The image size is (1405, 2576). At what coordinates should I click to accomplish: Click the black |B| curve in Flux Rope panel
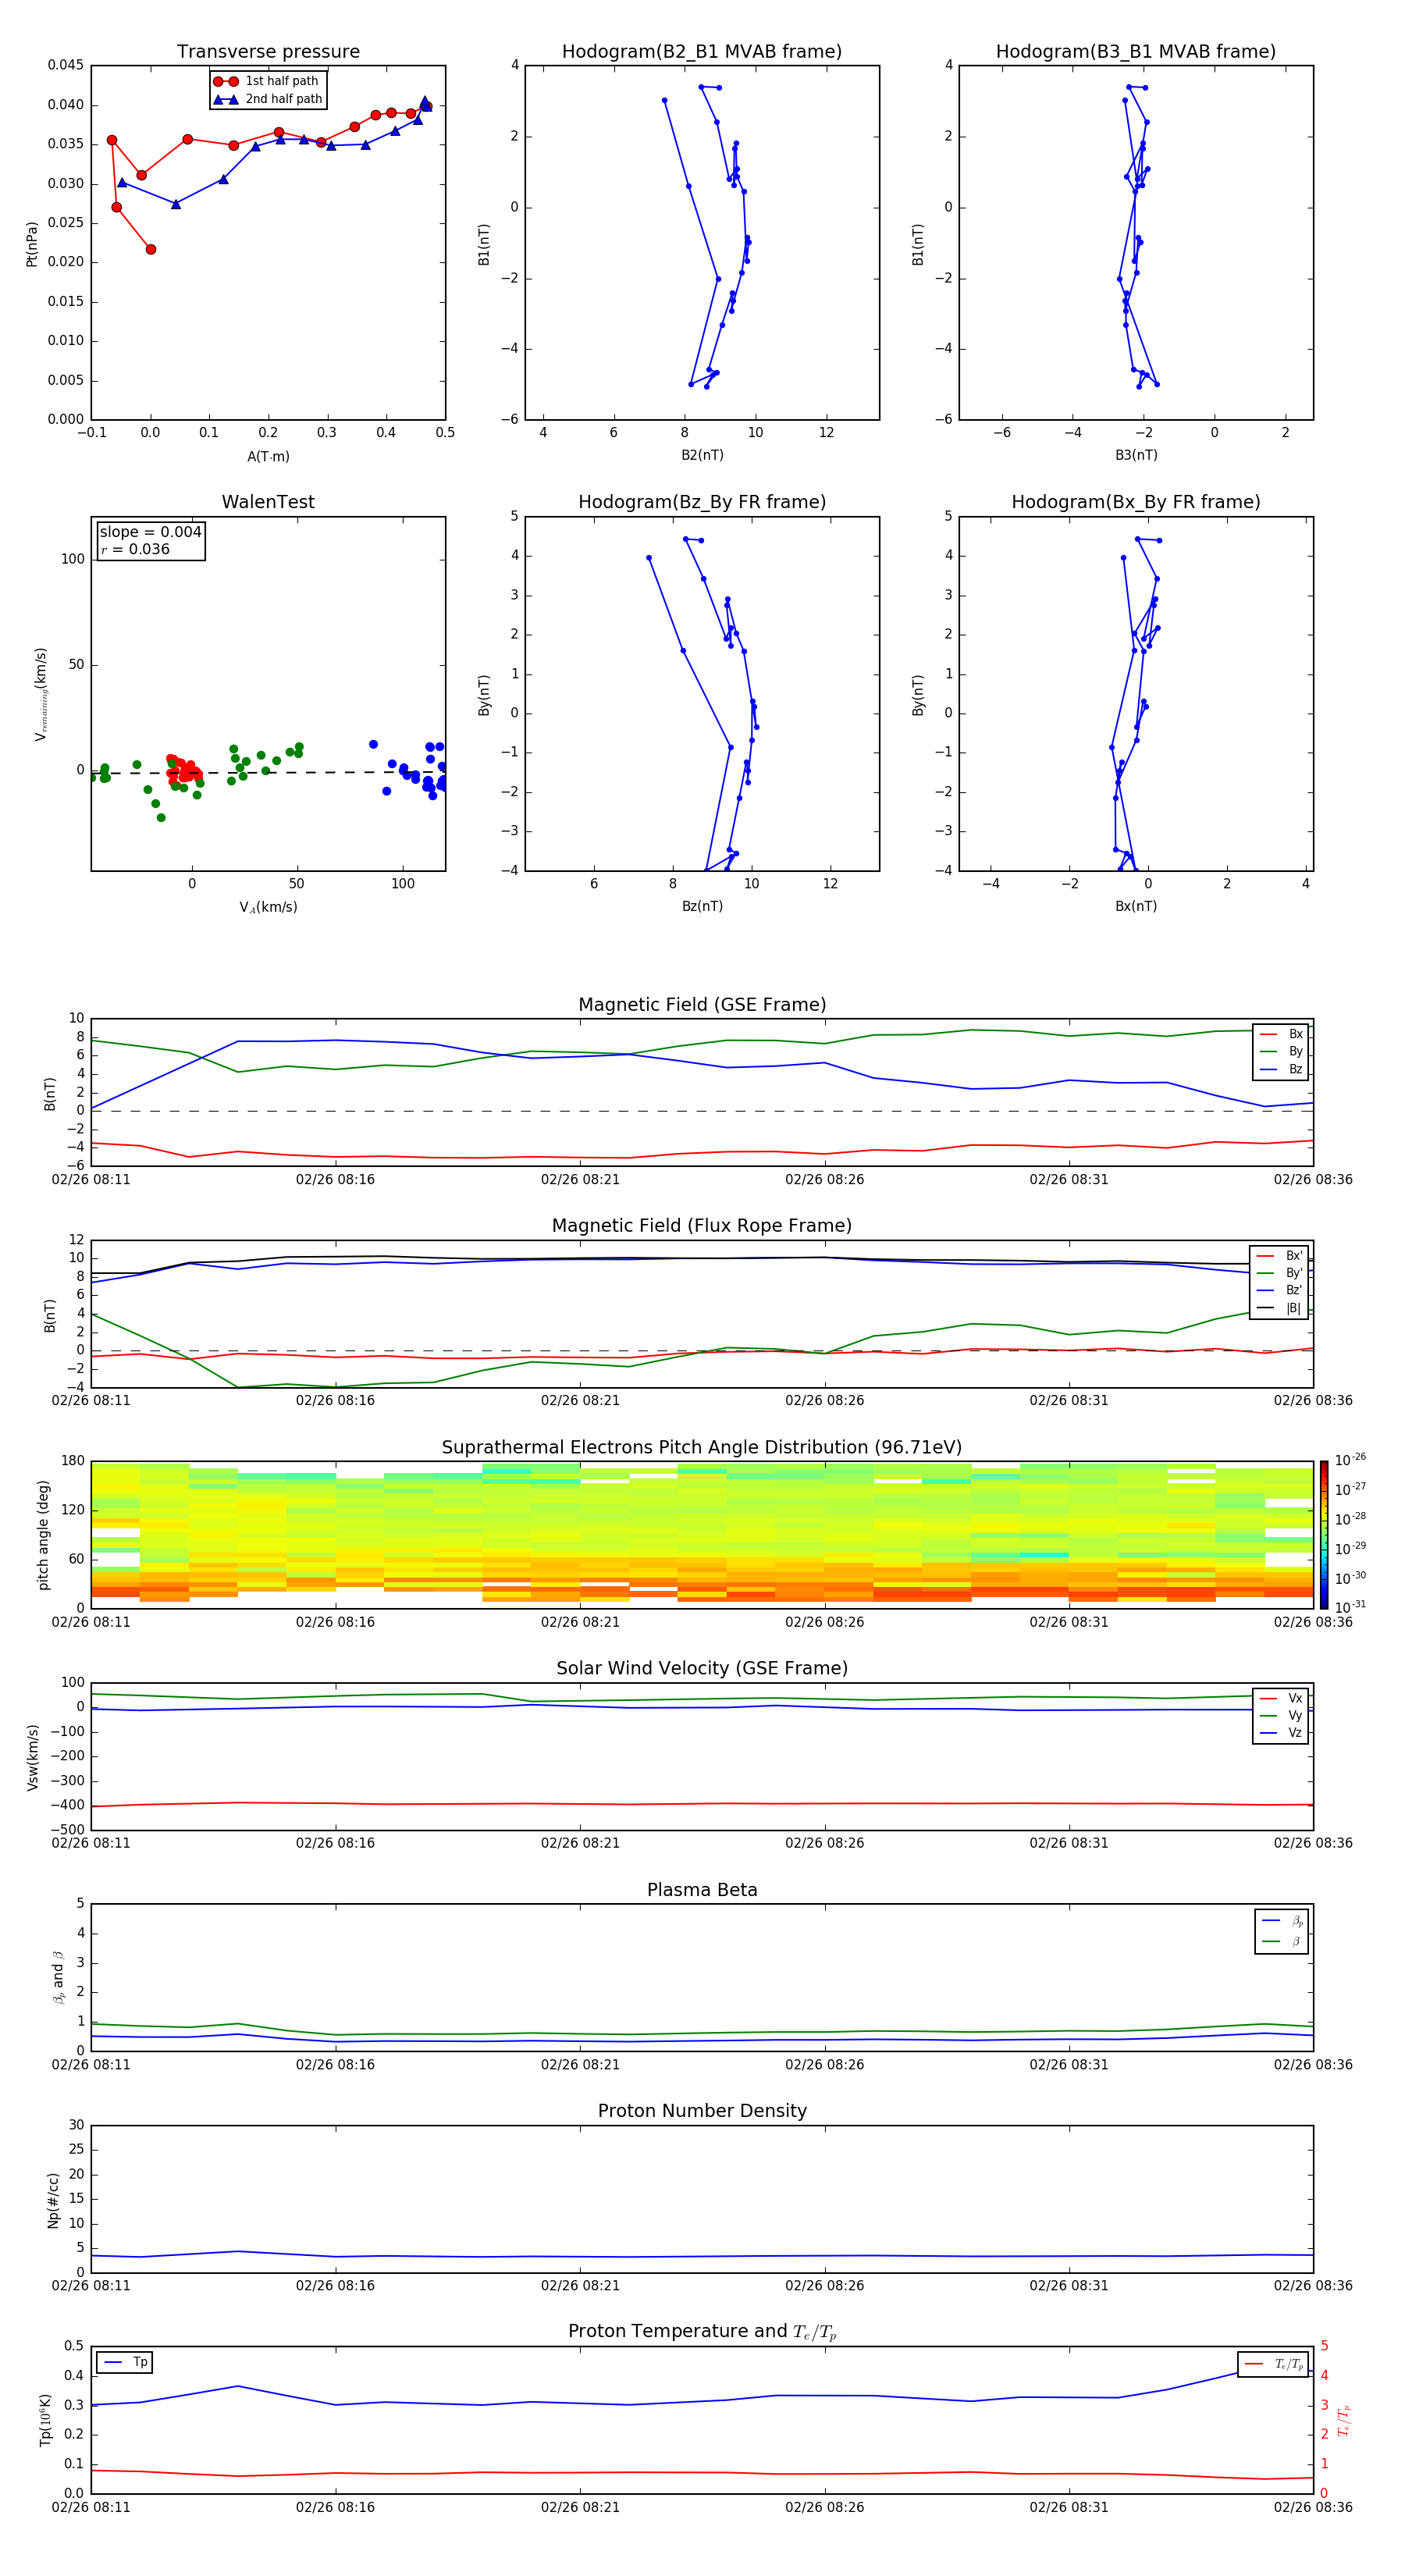(x=702, y=1259)
